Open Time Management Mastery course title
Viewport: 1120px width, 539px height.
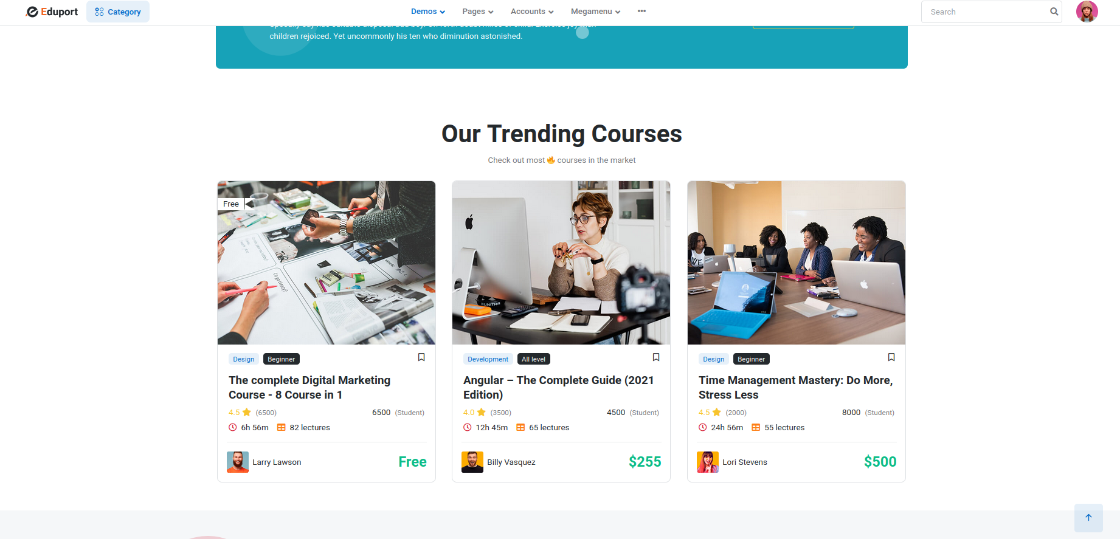tap(795, 387)
